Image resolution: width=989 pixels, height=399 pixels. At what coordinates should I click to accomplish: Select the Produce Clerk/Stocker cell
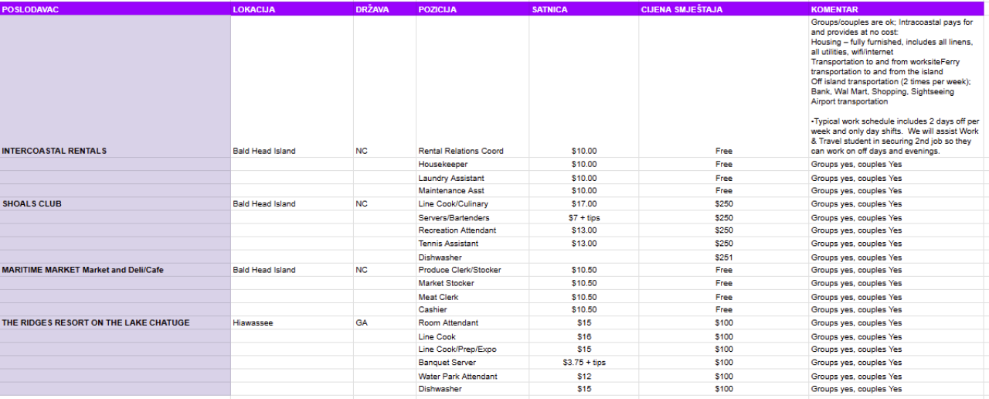(x=473, y=271)
